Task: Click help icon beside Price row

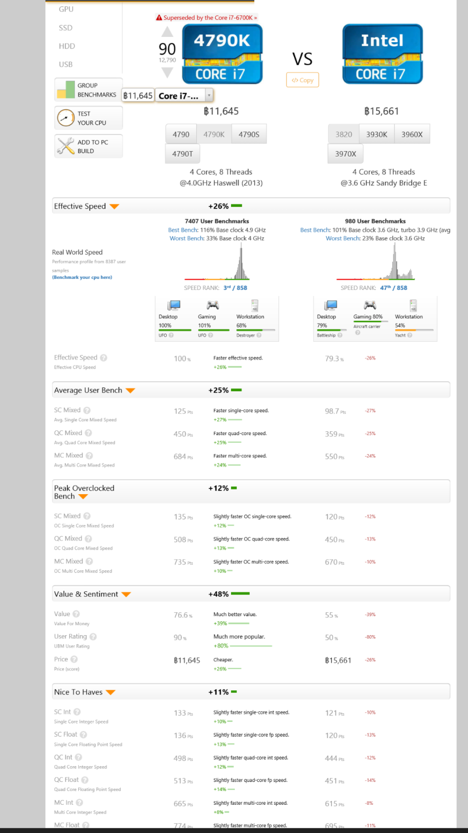Action: click(74, 659)
